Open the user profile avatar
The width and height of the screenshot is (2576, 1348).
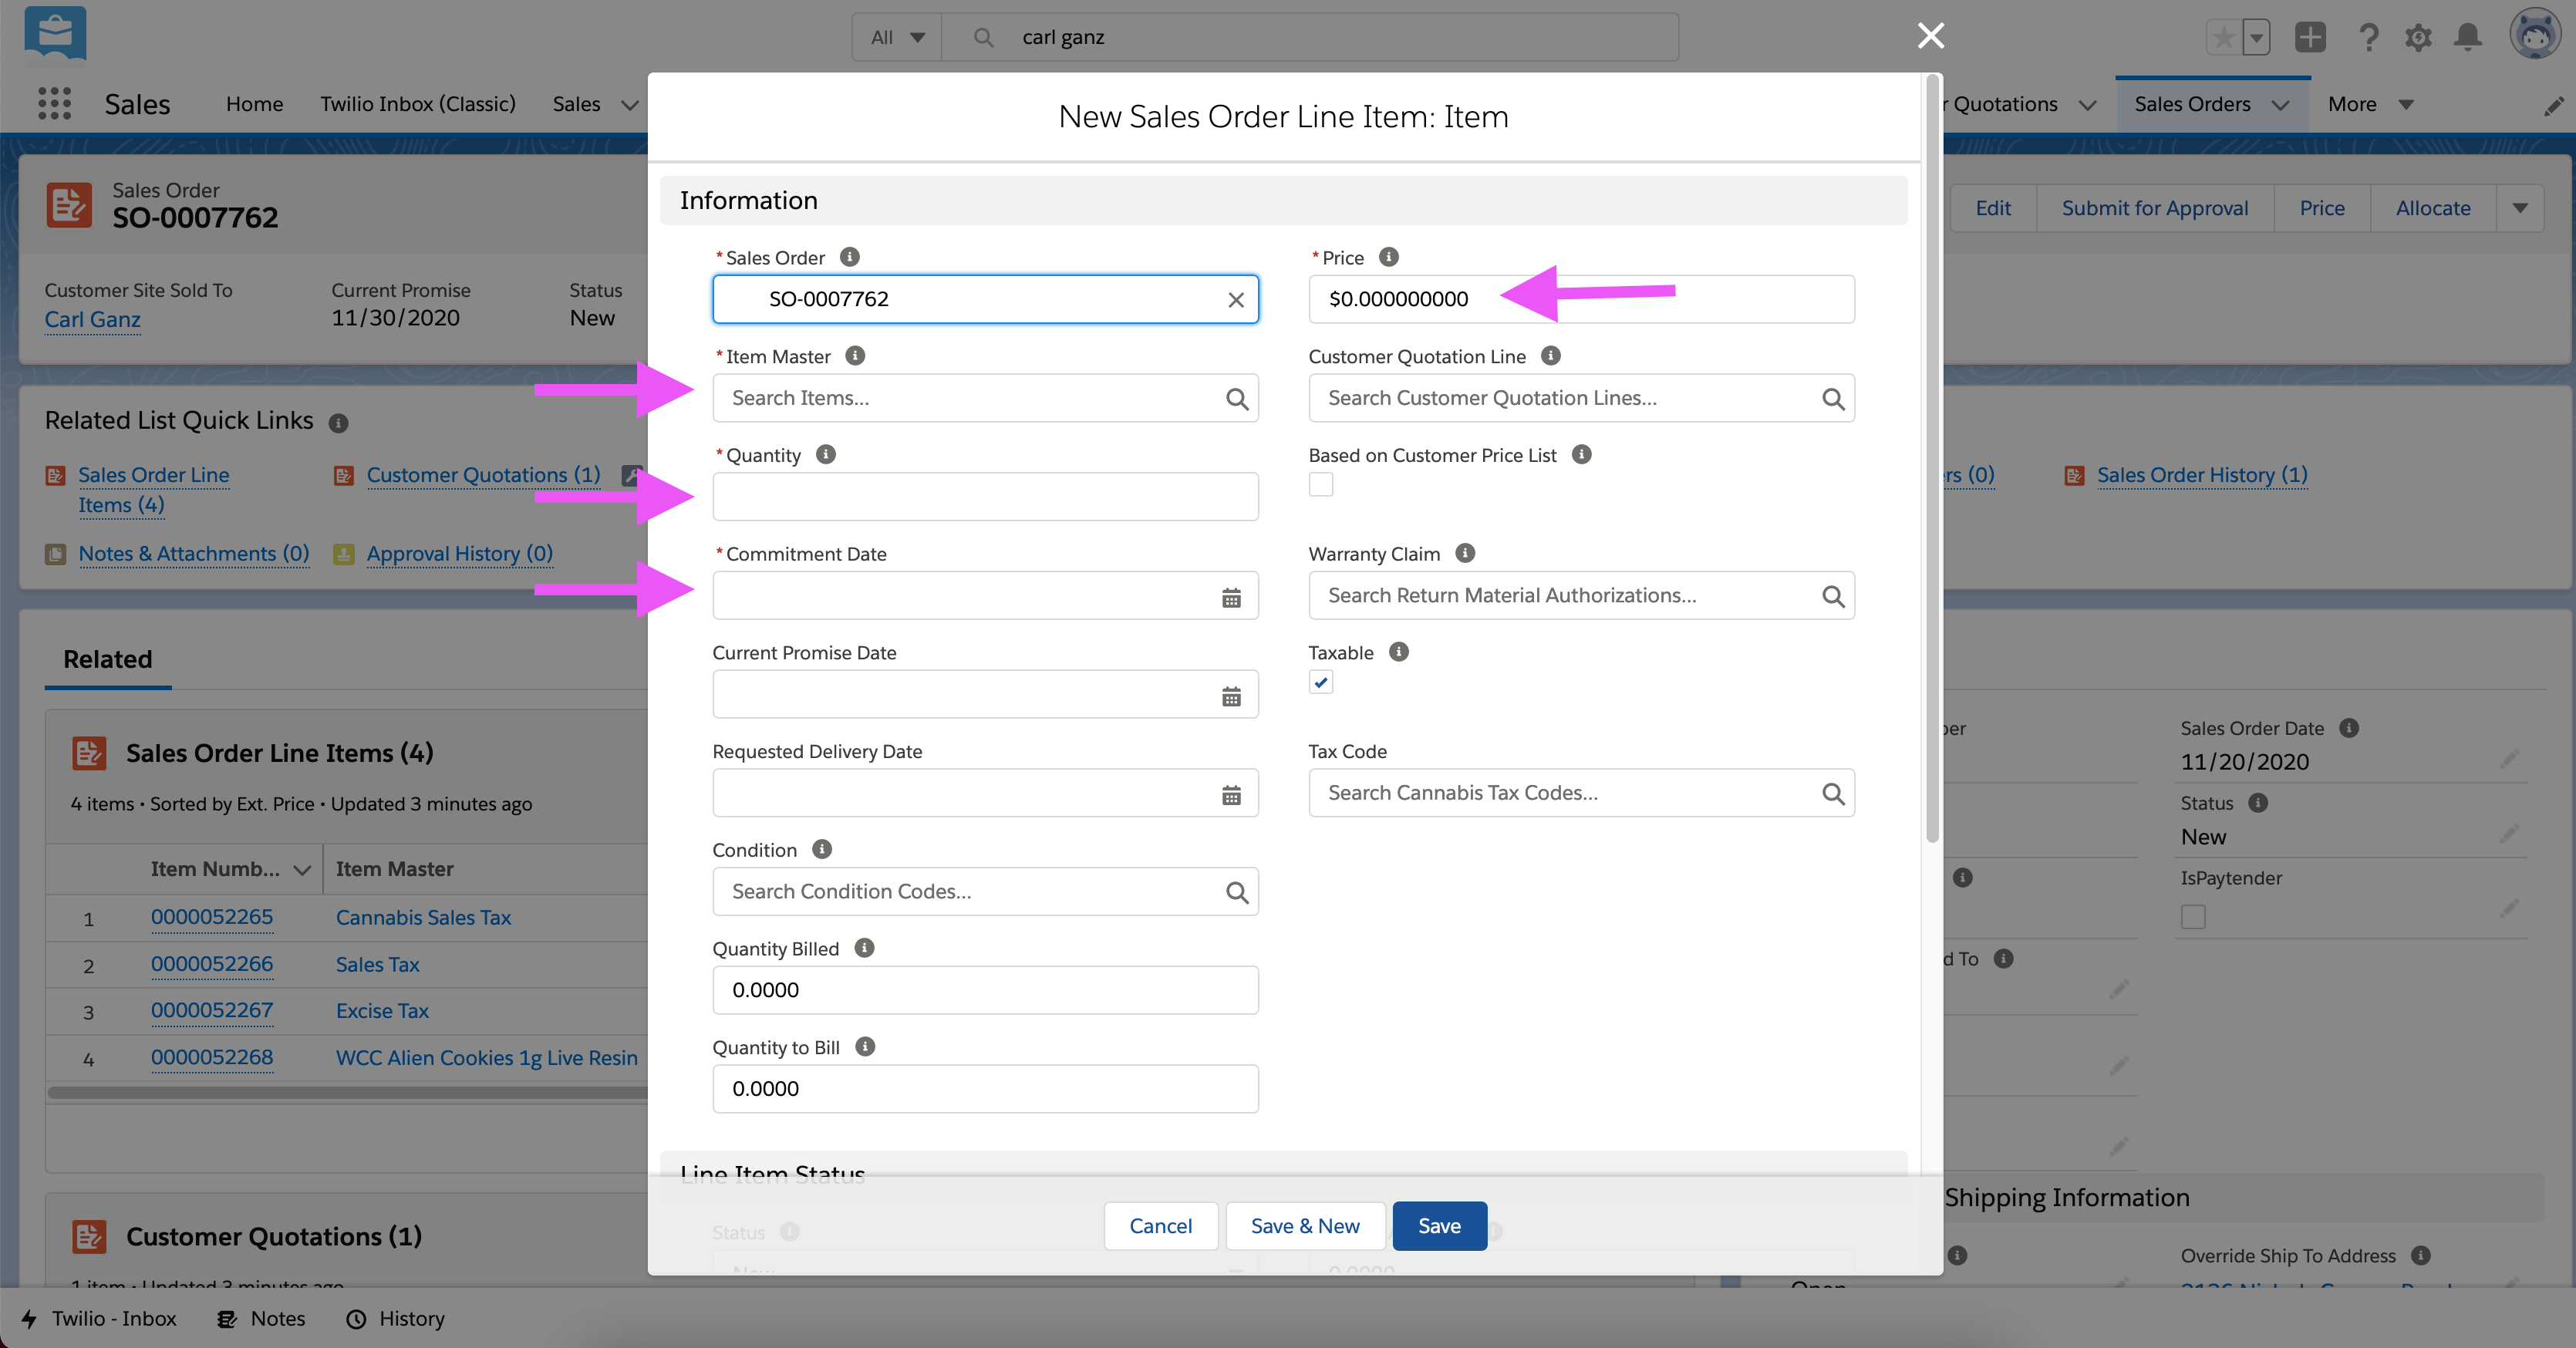2534,35
